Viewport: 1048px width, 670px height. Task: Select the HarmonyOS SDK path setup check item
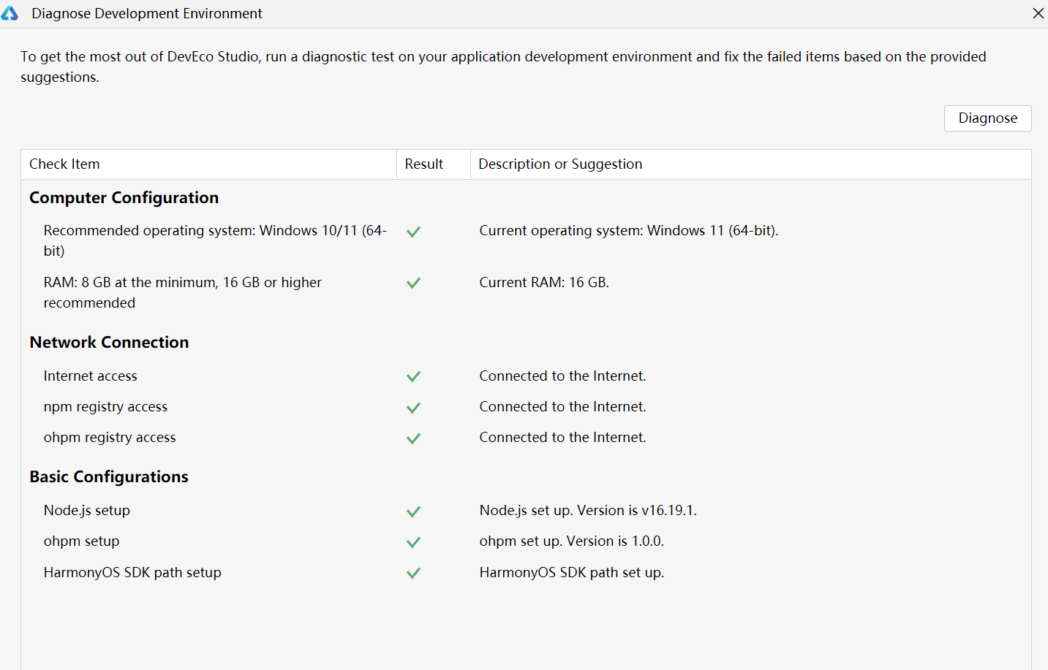click(x=132, y=573)
